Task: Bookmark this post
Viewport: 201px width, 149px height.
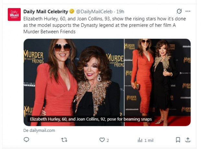Action: [x=178, y=140]
